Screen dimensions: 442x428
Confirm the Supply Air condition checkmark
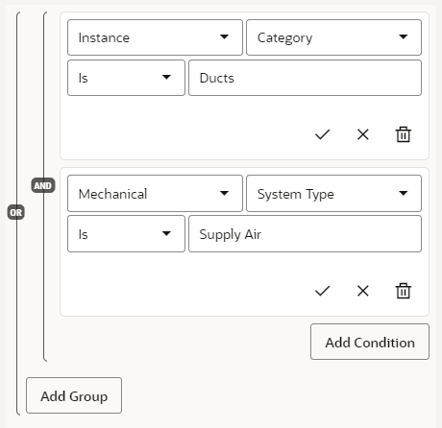pyautogui.click(x=322, y=291)
